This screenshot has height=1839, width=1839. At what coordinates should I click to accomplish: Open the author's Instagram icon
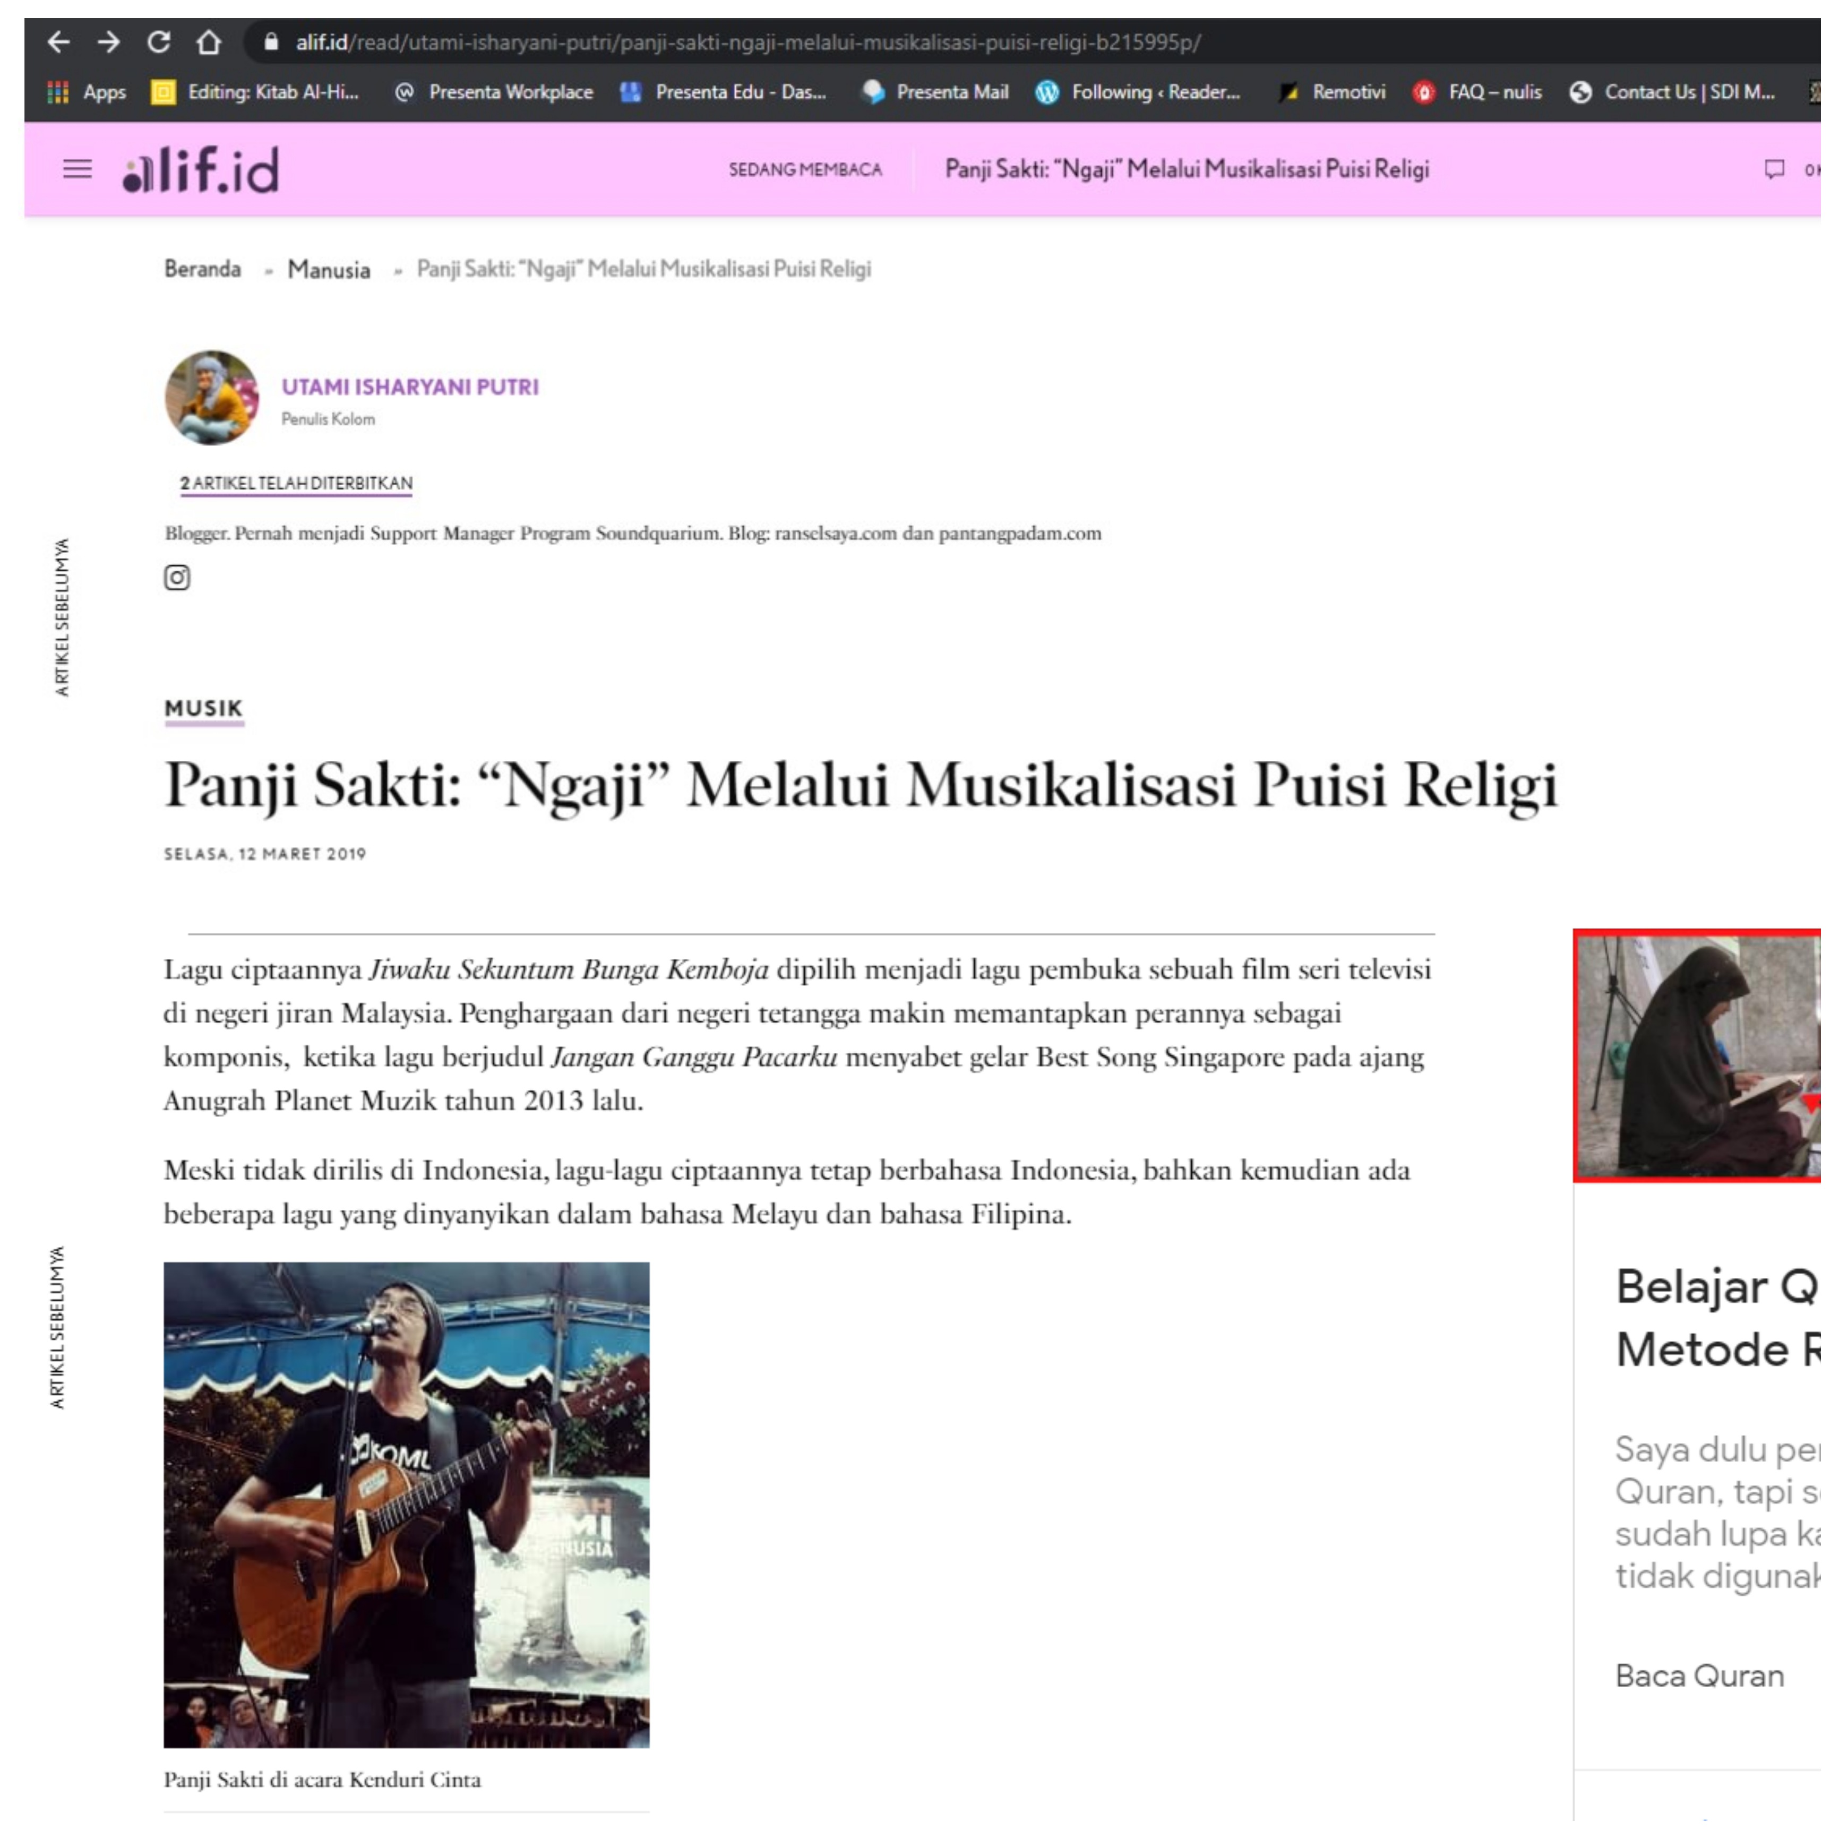point(177,578)
